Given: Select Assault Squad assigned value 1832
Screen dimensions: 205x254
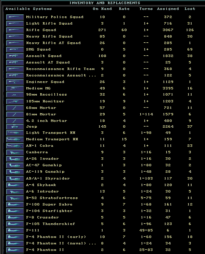Looking at the screenshot, I should coord(168,56).
